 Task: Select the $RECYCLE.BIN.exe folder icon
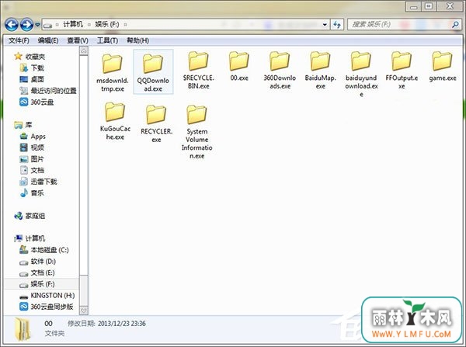click(198, 61)
